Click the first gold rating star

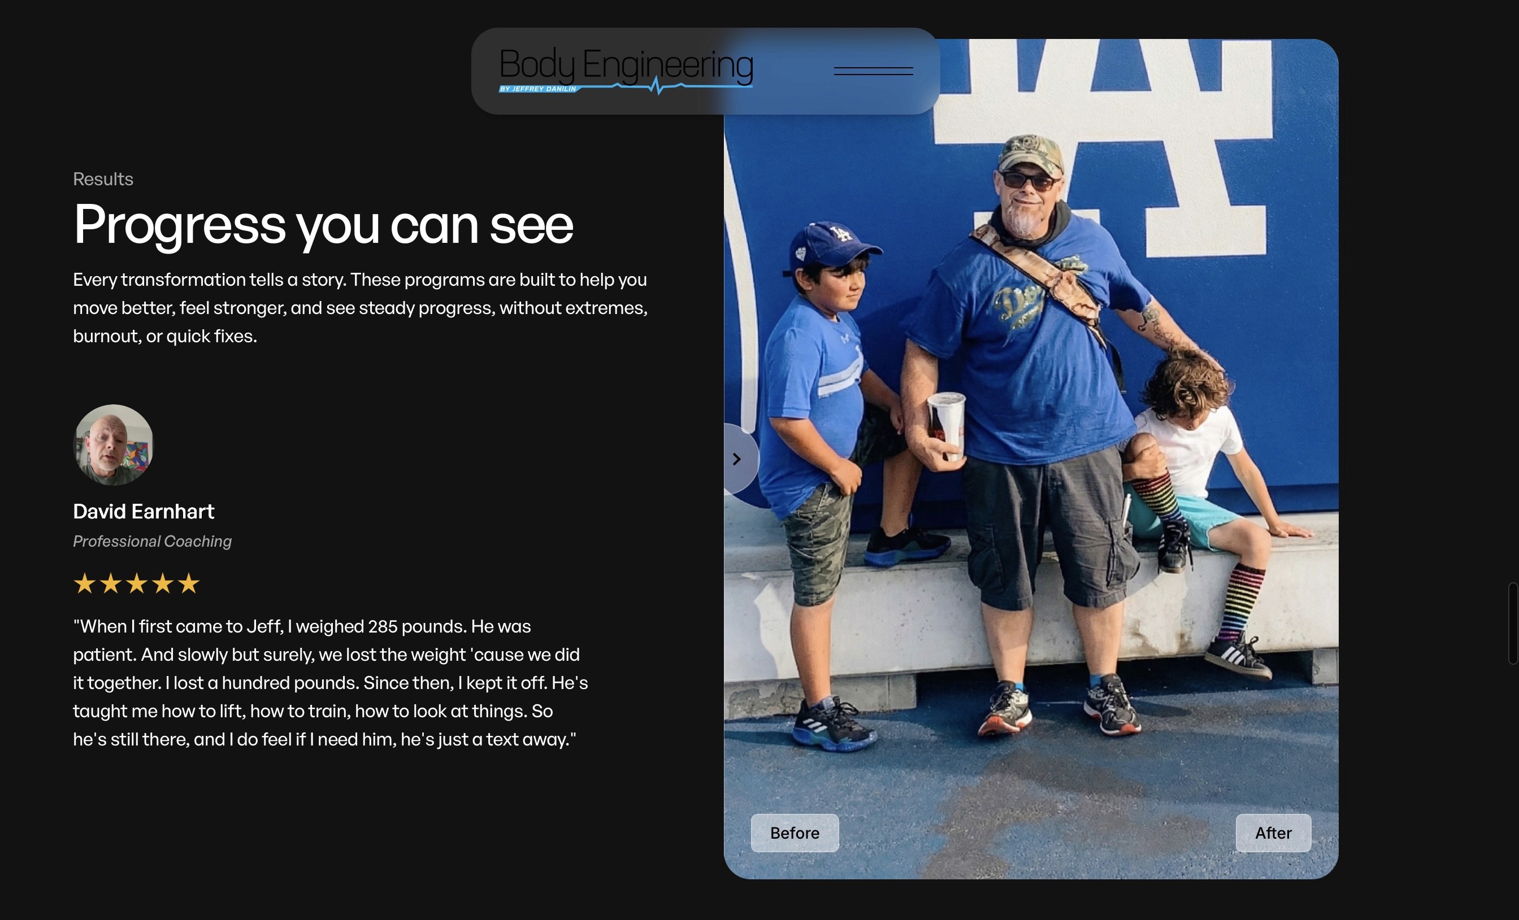tap(84, 583)
